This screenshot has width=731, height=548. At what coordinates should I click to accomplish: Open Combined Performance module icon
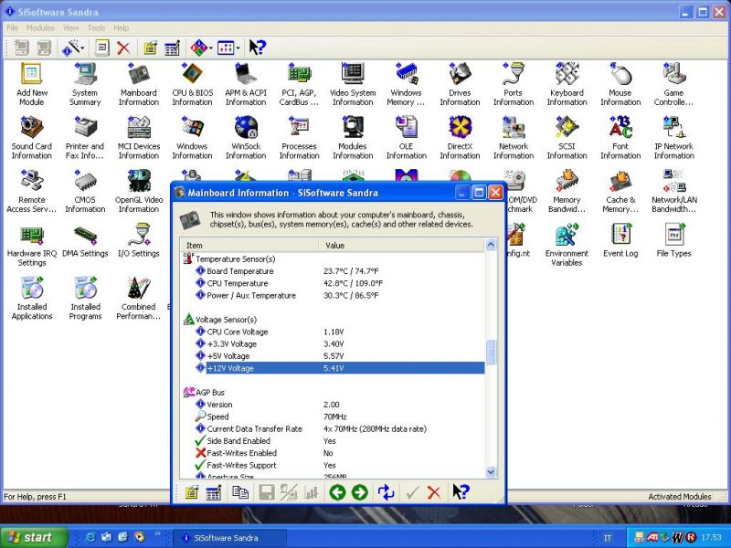(139, 299)
